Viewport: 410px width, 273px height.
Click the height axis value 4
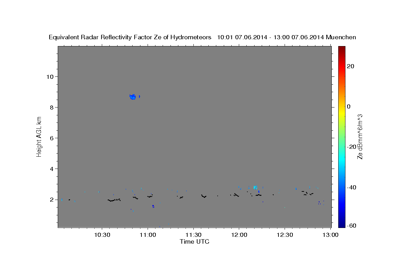53,169
